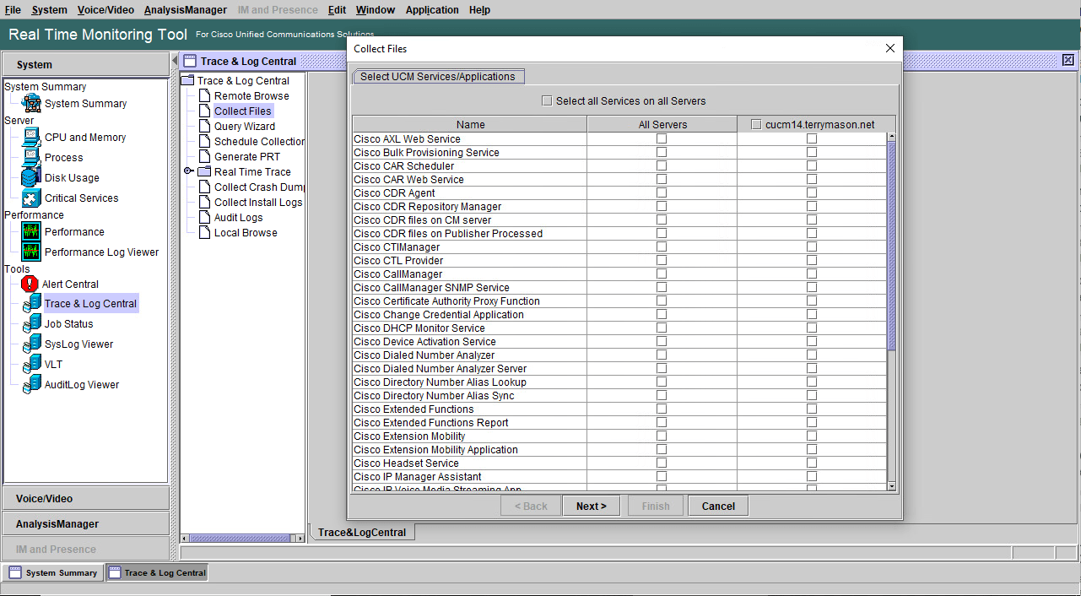
Task: Click the Trace & Log Central icon under Tools
Action: coord(32,304)
